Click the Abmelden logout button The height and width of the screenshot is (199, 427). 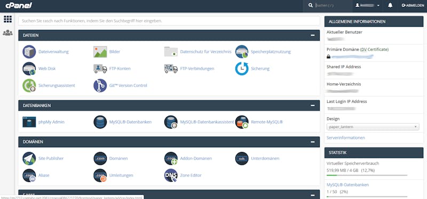coord(413,5)
